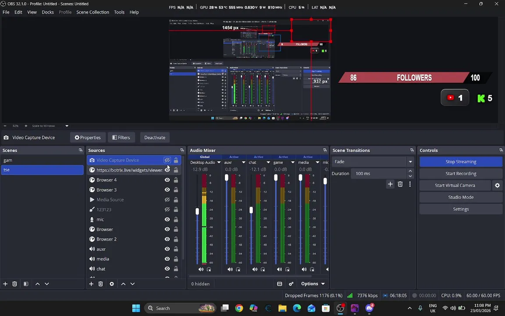
Task: Mute the media channel speaker icon
Action: point(304,269)
